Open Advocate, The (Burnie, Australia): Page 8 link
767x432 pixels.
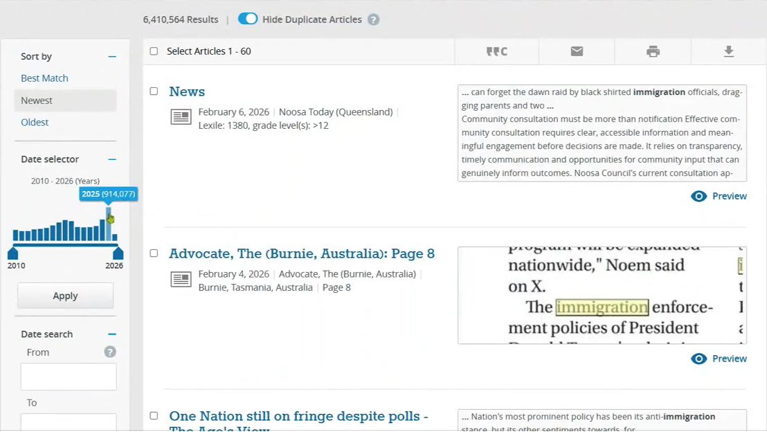[x=302, y=253]
